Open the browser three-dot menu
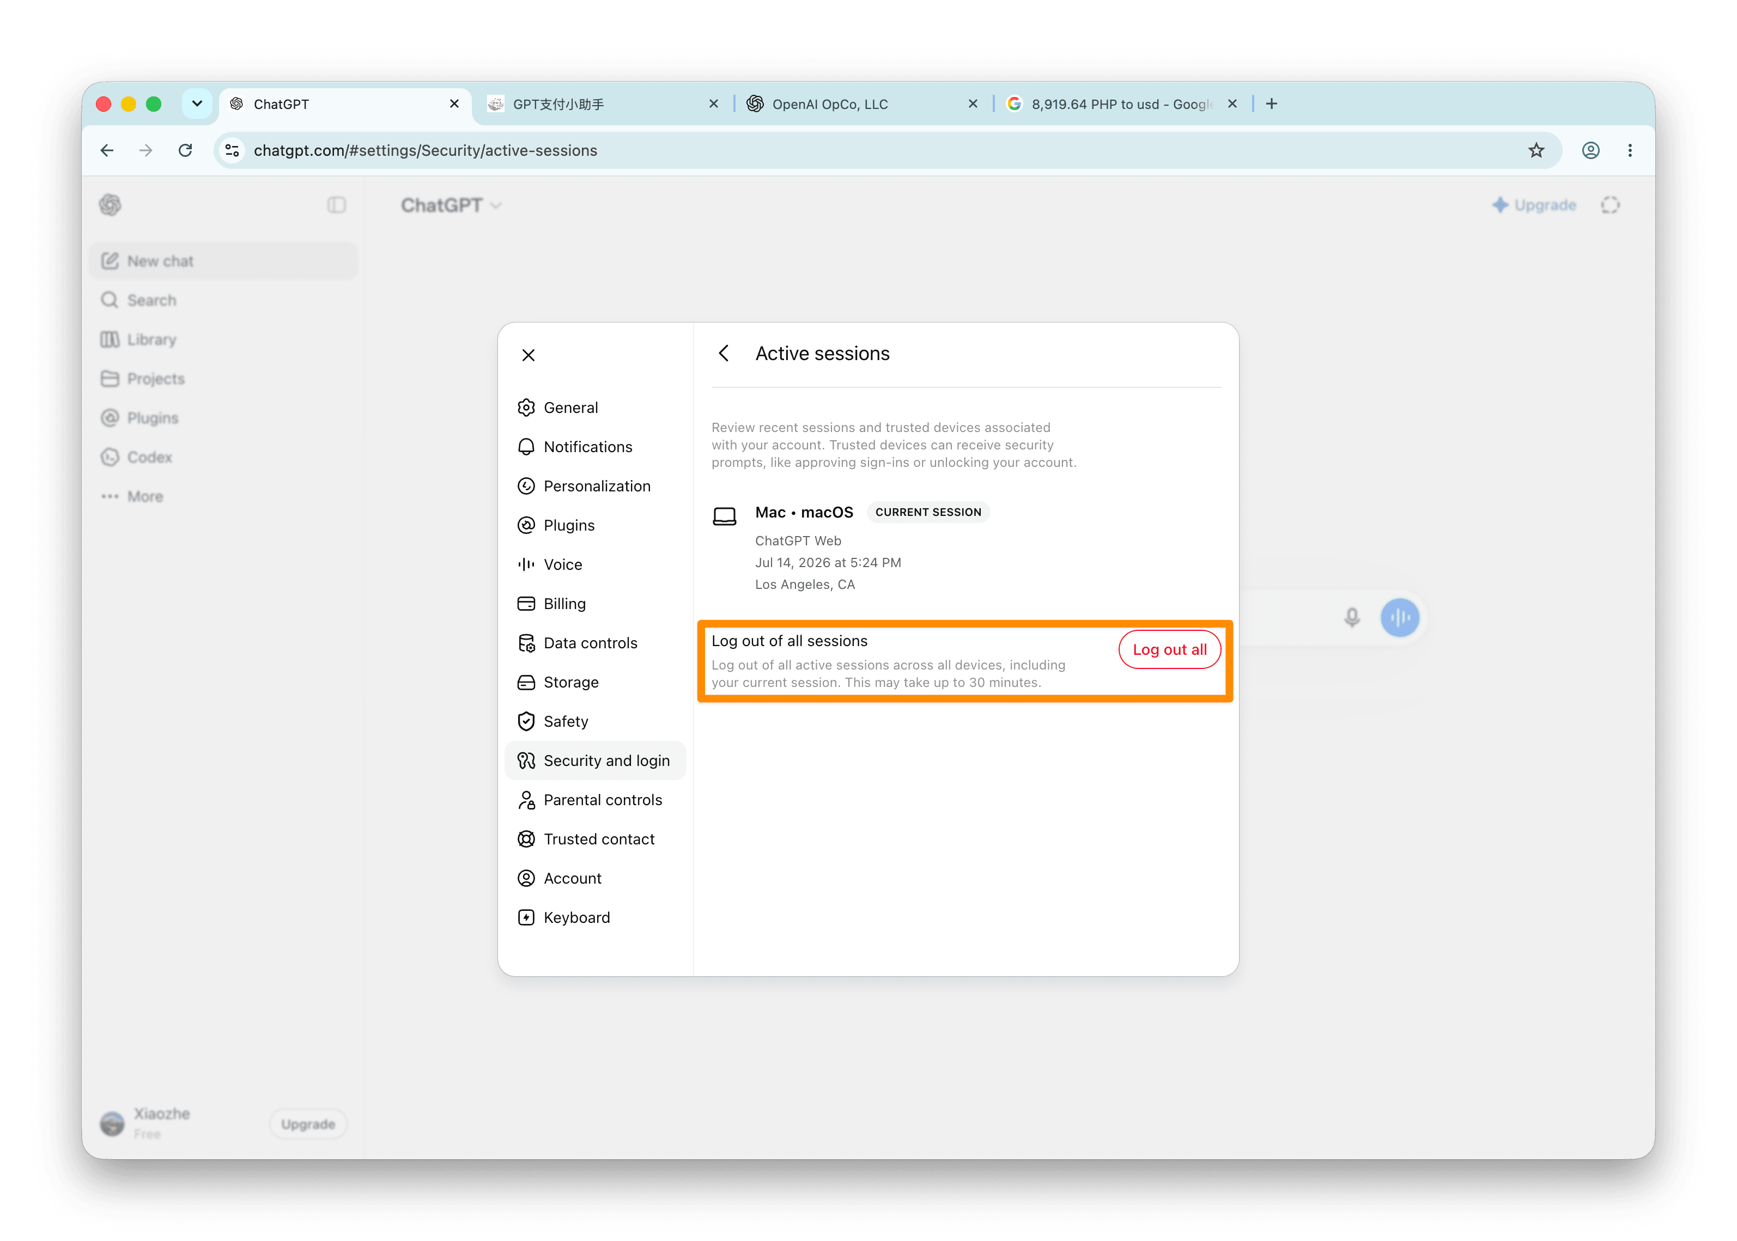The image size is (1737, 1241). [1630, 150]
